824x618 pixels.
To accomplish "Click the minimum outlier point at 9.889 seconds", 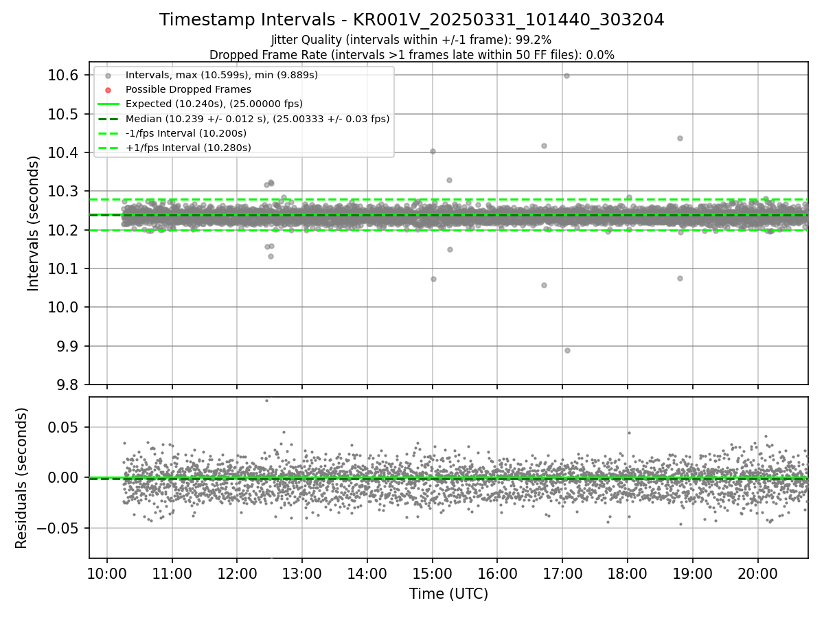I will tap(567, 350).
